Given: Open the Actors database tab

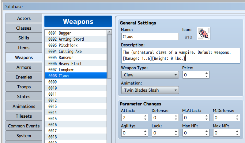Looking at the screenshot, I should click(x=24, y=18).
